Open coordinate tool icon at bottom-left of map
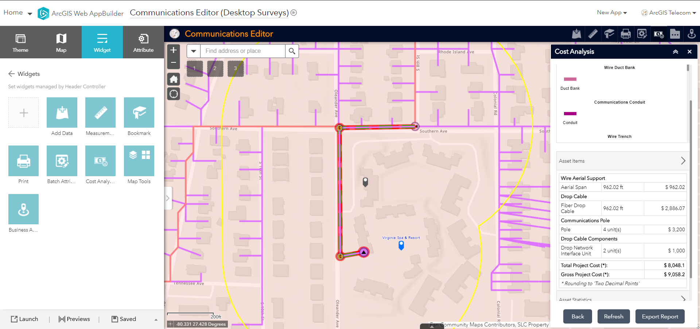 point(170,324)
